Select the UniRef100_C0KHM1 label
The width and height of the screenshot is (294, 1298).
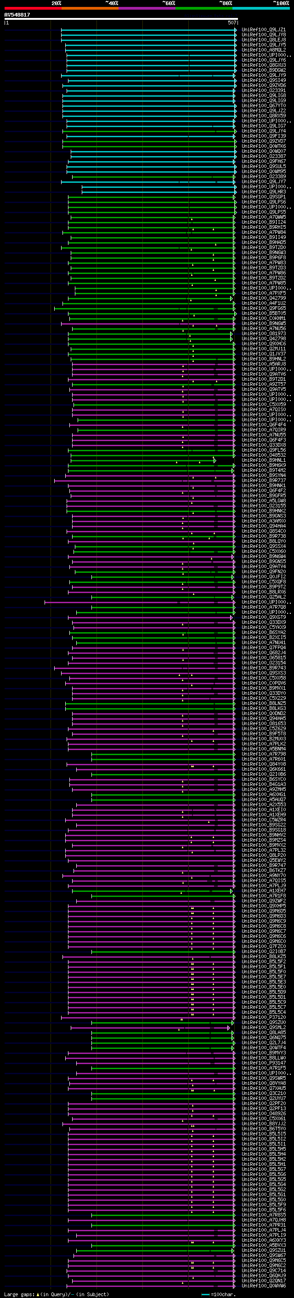click(264, 319)
